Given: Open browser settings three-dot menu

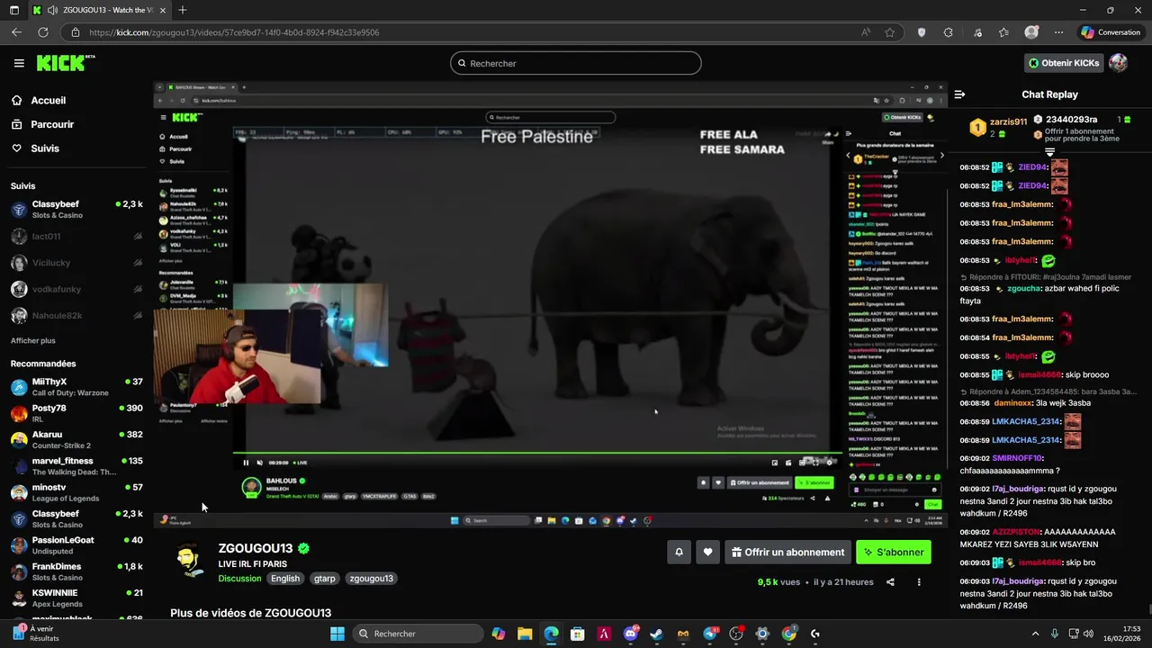Looking at the screenshot, I should tap(1058, 32).
